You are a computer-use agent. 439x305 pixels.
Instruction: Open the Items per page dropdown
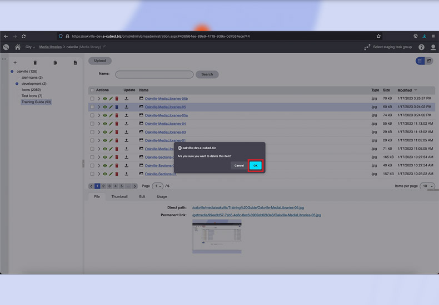tap(427, 186)
